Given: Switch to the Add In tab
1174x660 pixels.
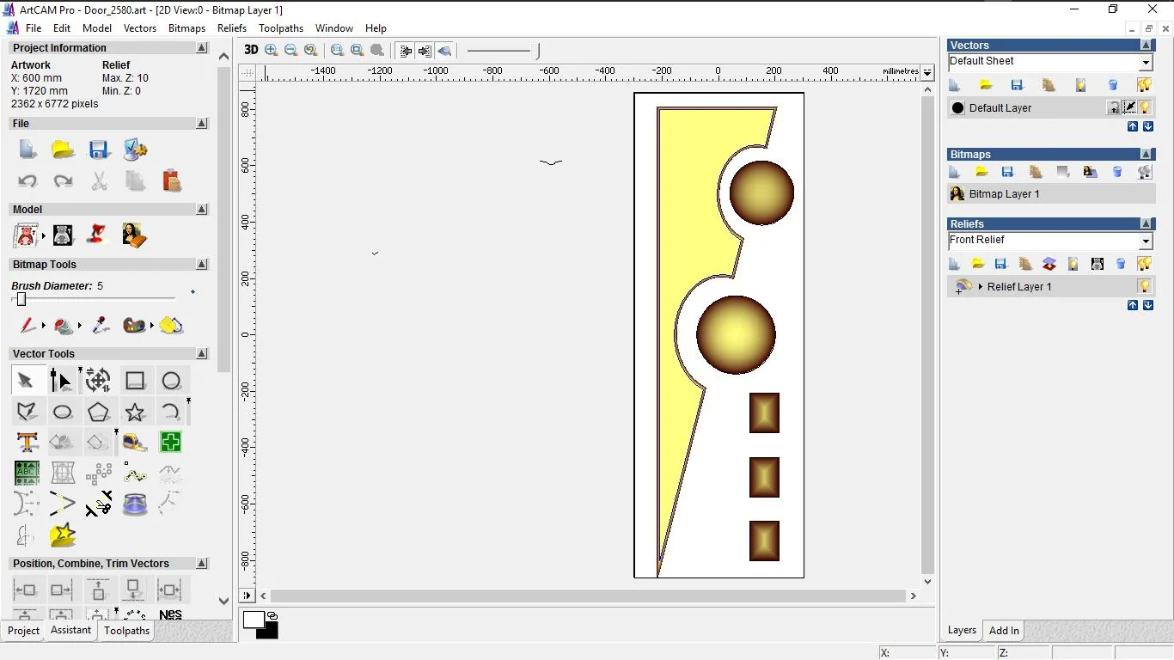Looking at the screenshot, I should 1004,631.
